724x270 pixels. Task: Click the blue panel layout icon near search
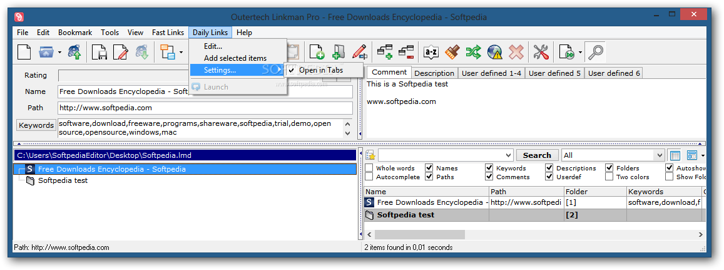pyautogui.click(x=691, y=155)
